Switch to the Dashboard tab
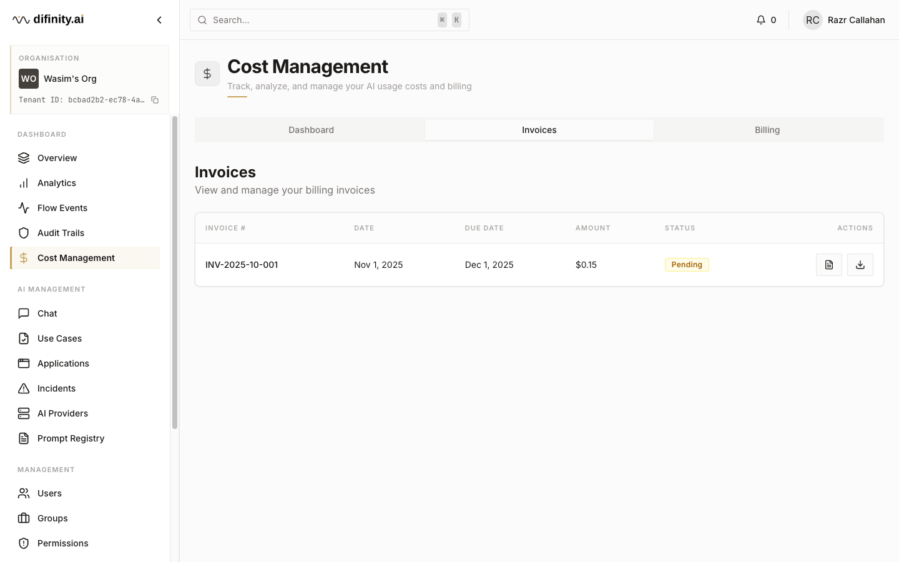 [x=311, y=130]
